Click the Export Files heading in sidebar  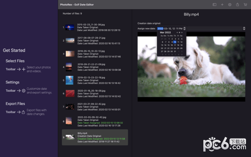click(15, 104)
